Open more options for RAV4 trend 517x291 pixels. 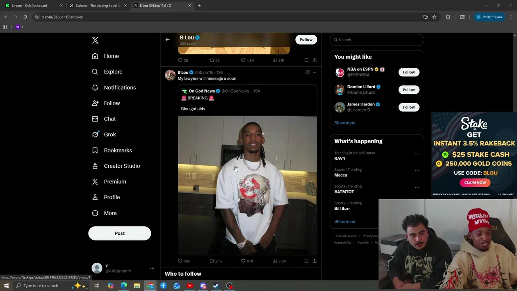[417, 154]
